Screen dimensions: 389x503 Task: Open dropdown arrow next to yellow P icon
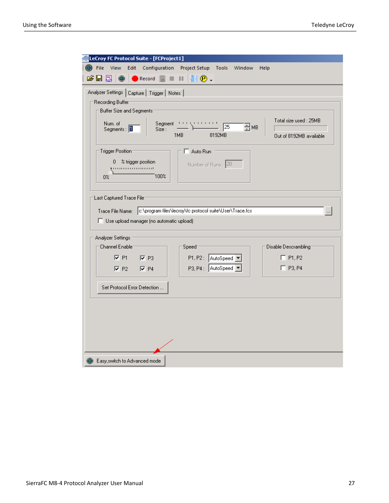coord(211,80)
